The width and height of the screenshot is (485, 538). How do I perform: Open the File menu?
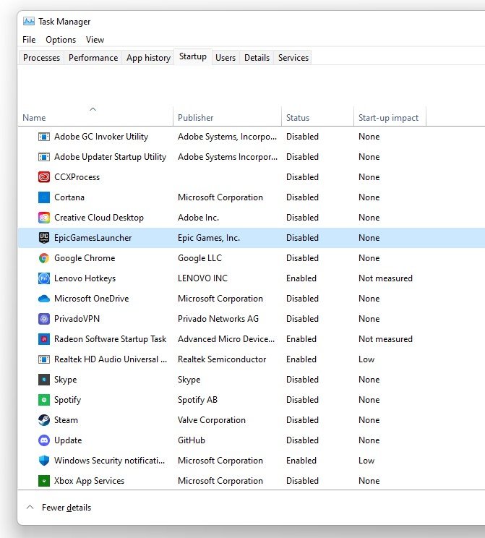29,40
